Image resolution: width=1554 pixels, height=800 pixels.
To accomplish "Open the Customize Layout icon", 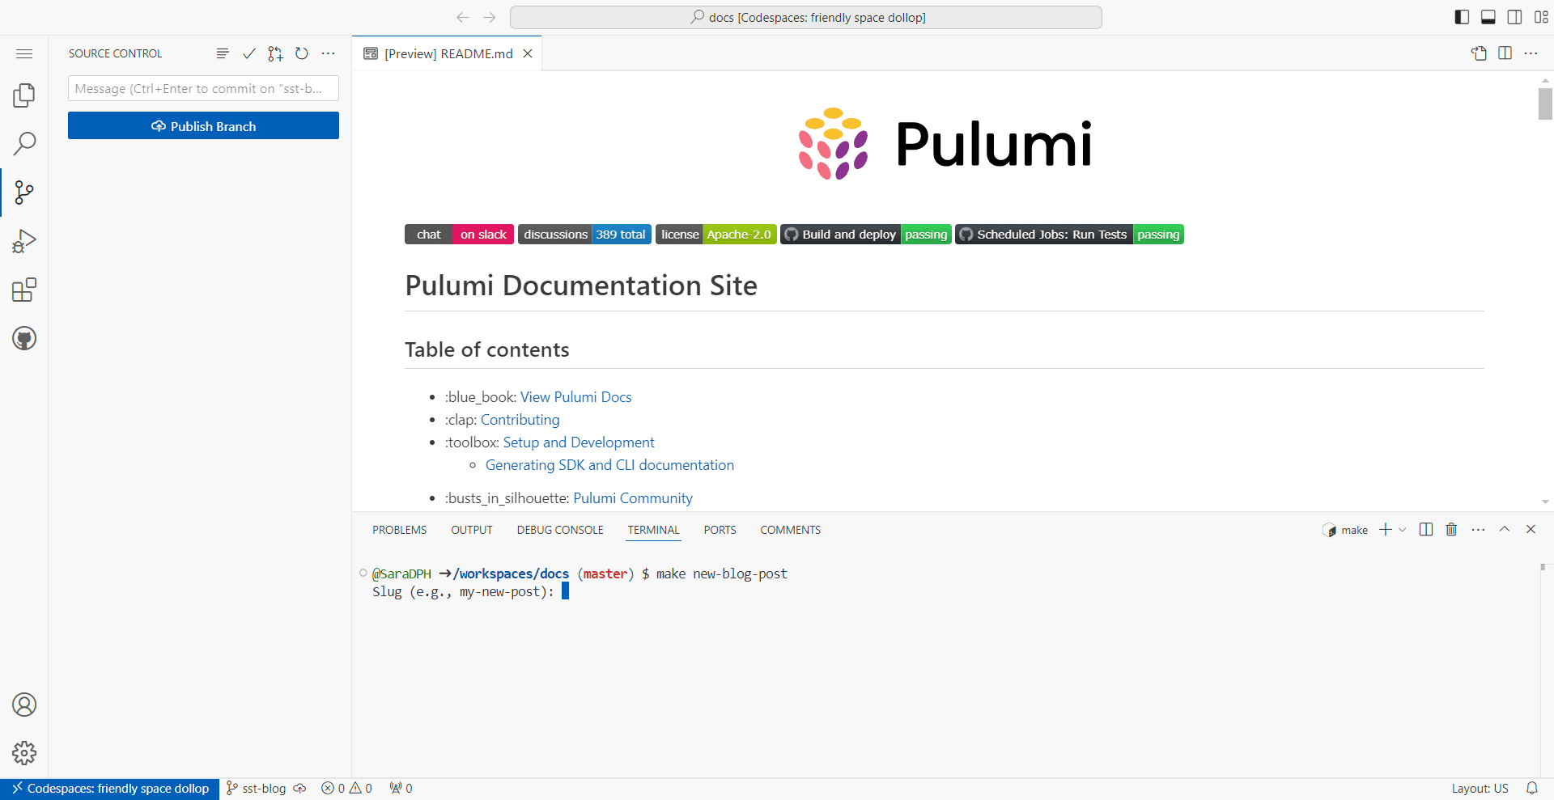I will point(1541,17).
